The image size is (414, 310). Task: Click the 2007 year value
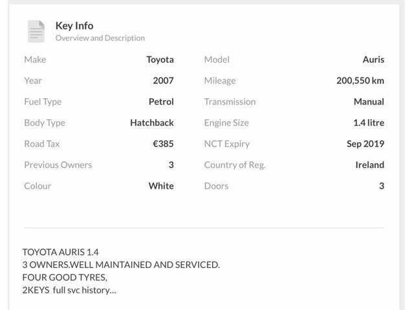pos(163,81)
